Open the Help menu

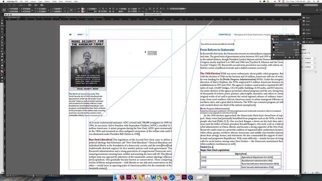(x=76, y=2)
